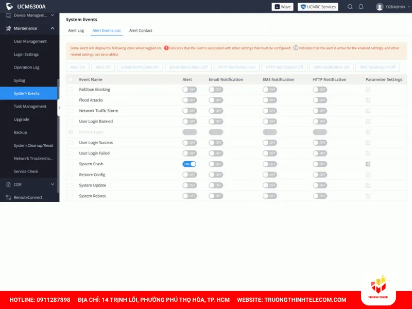This screenshot has height=309, width=412.
Task: Enable the Fail2ban Blocking alert toggle
Action: click(x=190, y=90)
